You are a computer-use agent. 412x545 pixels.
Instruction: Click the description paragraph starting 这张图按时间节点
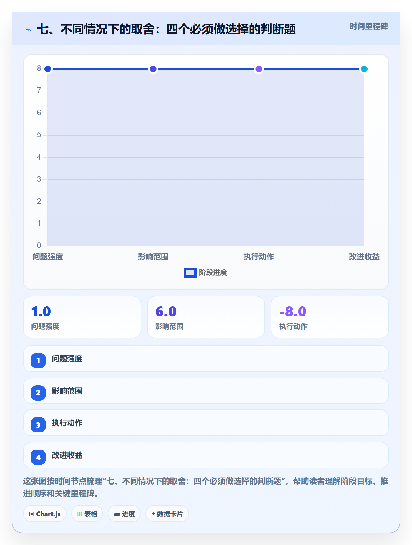206,487
